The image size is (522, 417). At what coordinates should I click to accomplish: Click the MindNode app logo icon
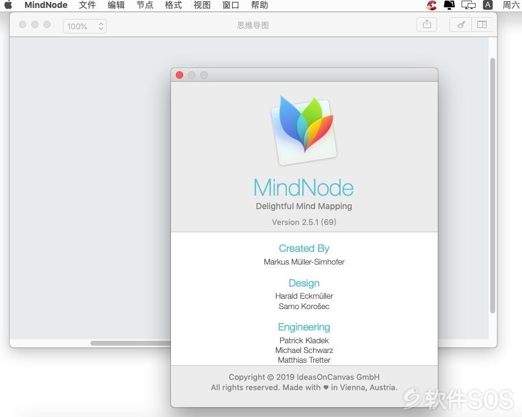tap(303, 130)
